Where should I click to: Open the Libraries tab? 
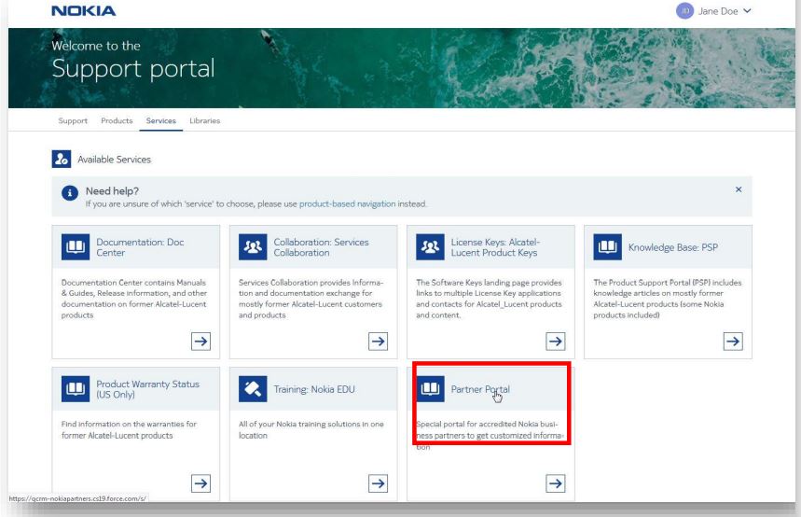click(x=204, y=120)
